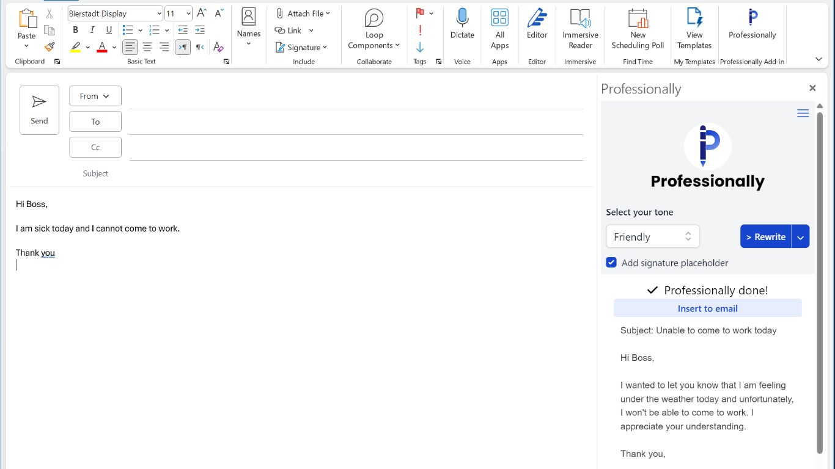
Task: Open the Attach File menu
Action: click(303, 13)
